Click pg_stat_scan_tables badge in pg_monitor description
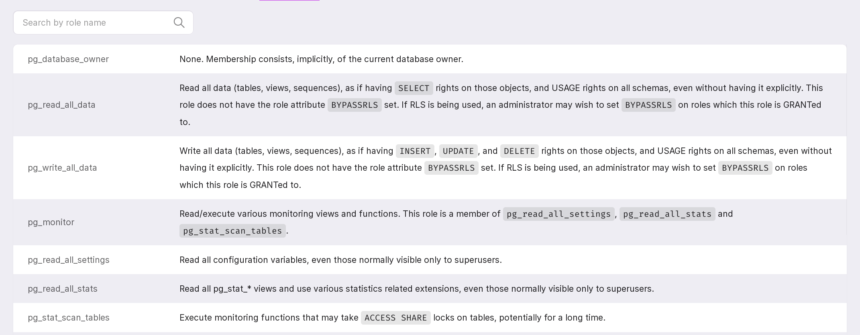The height and width of the screenshot is (335, 860). click(232, 231)
